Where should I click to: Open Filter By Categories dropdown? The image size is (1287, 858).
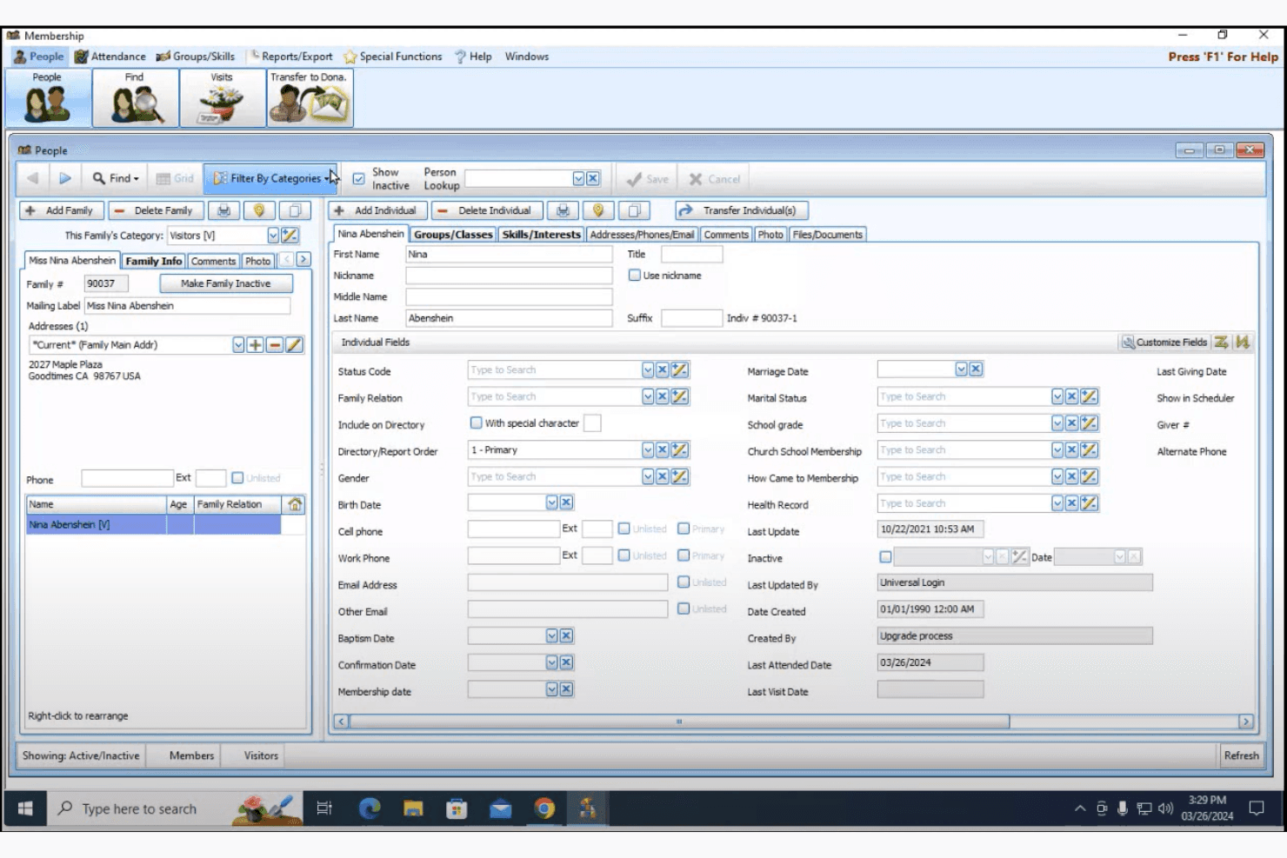[270, 178]
